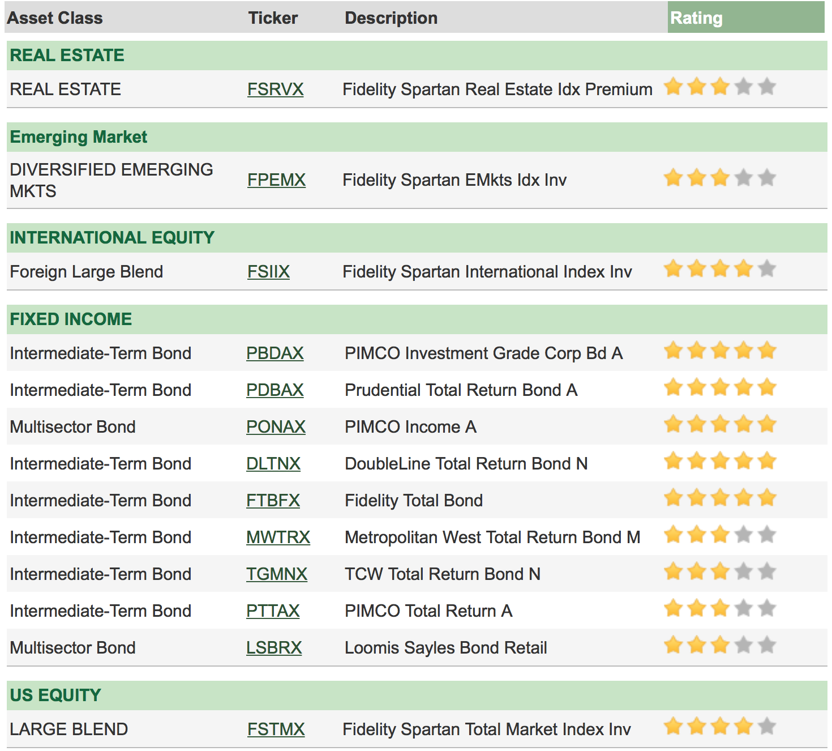Click 'TCW Total Return Bond N'
Viewport: 832px width, 751px height.
point(443,574)
